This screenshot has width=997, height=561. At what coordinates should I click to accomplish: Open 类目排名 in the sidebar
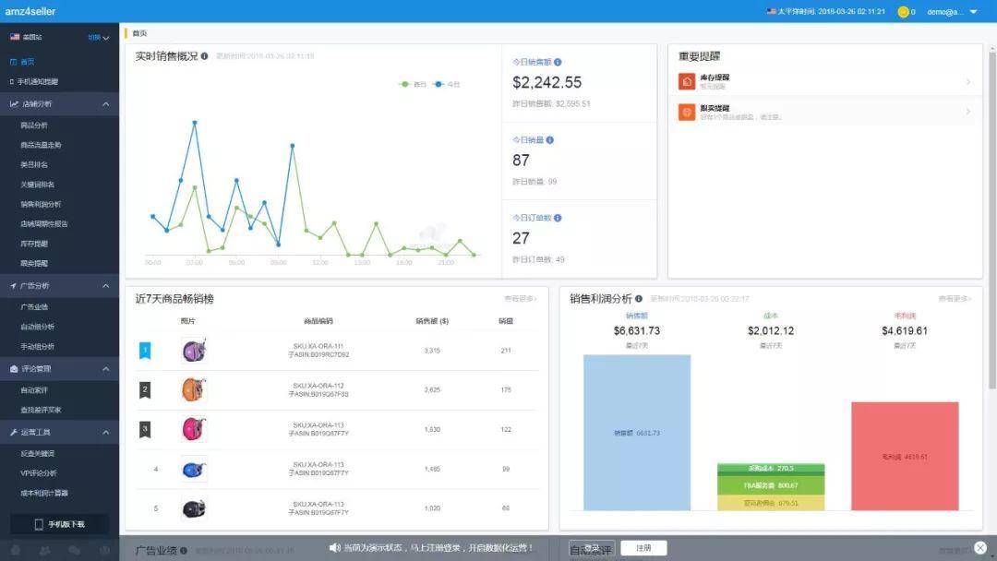coord(34,164)
